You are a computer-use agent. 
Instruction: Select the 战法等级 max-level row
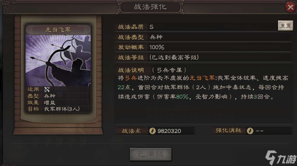tap(204, 57)
